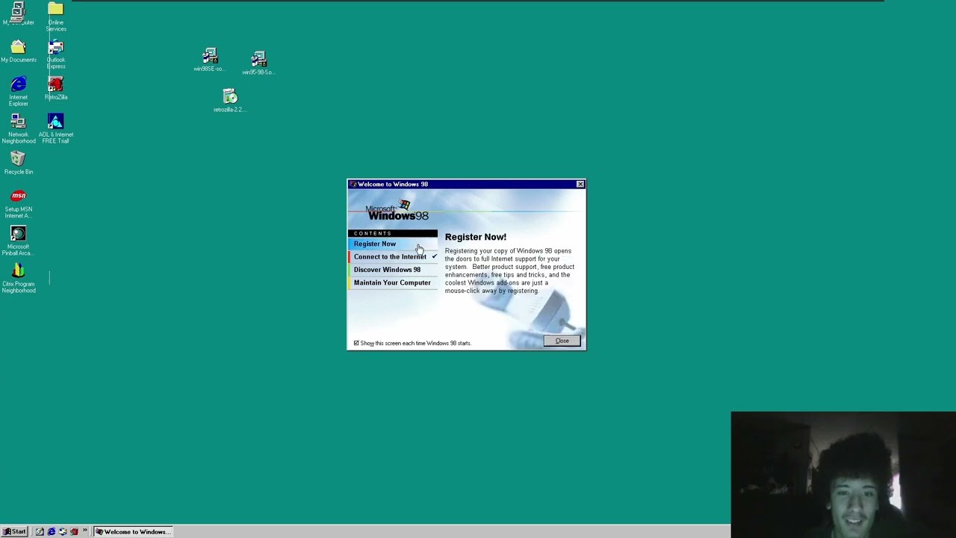Image resolution: width=956 pixels, height=538 pixels.
Task: Select the win95-98-So... installer icon
Action: tap(258, 63)
